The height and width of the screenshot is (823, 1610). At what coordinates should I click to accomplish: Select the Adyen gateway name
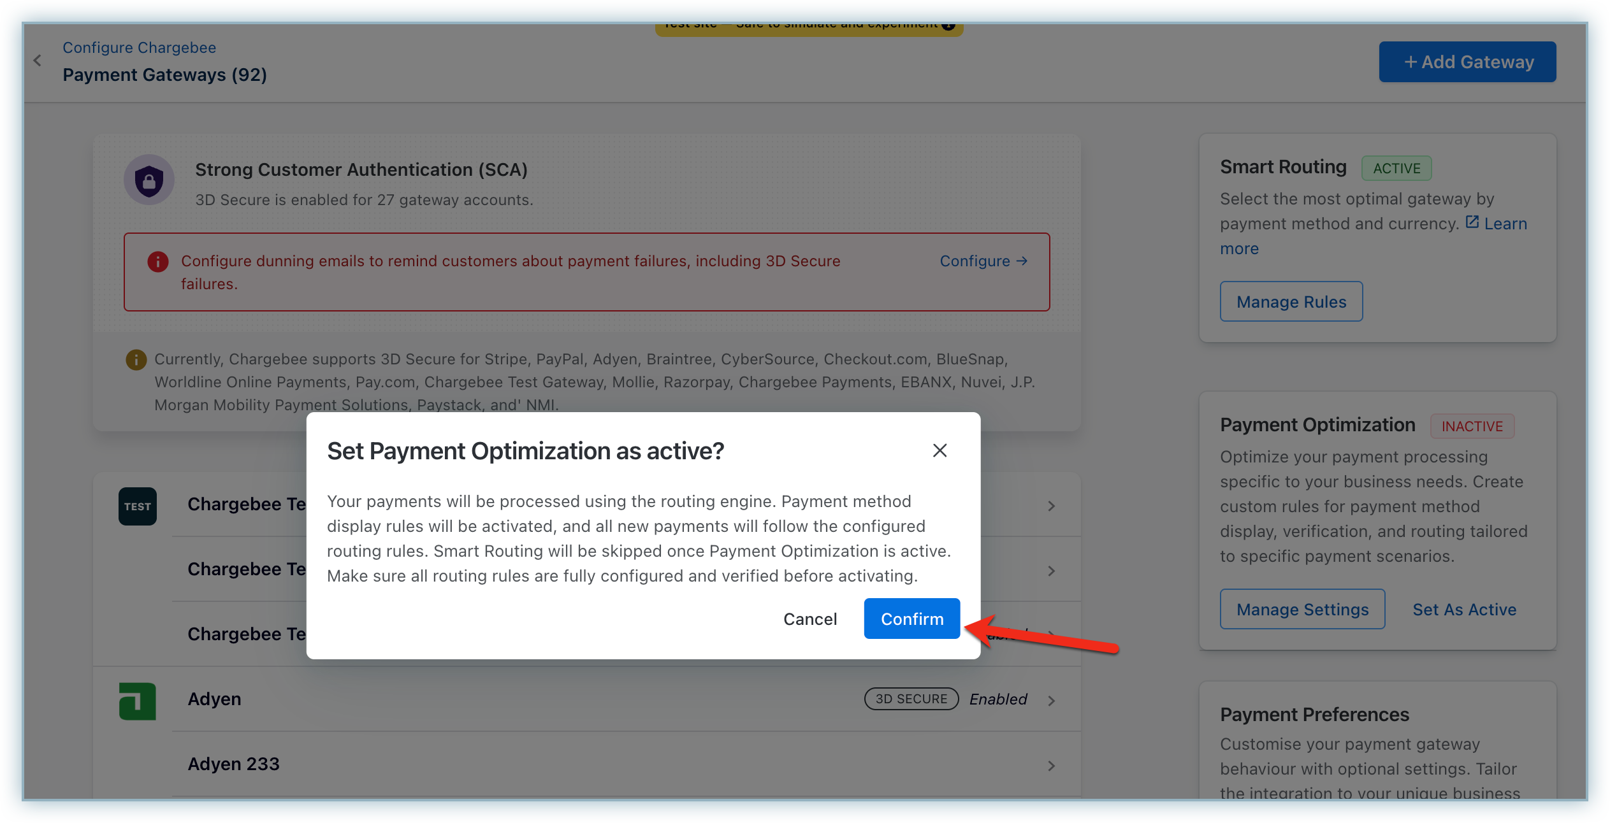tap(214, 699)
